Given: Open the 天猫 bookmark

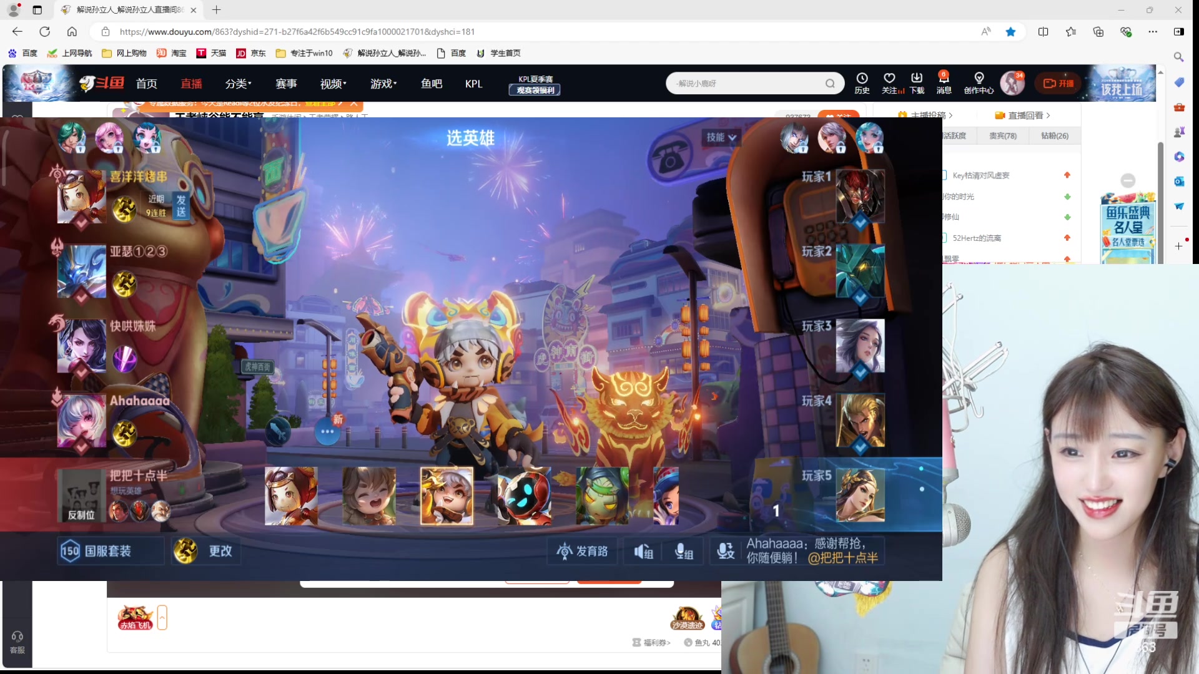Looking at the screenshot, I should pyautogui.click(x=211, y=53).
